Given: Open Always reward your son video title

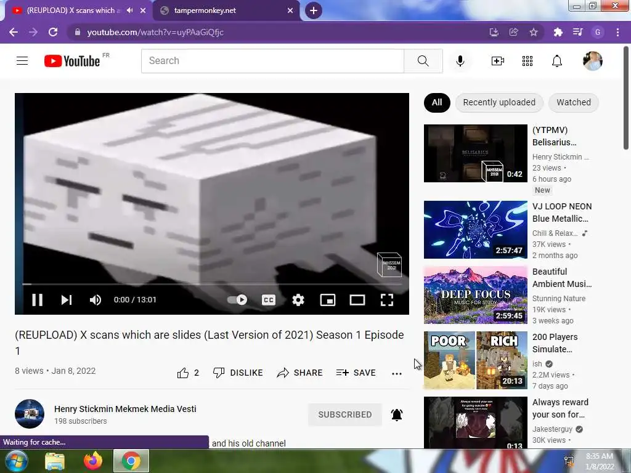Looking at the screenshot, I should tap(560, 408).
